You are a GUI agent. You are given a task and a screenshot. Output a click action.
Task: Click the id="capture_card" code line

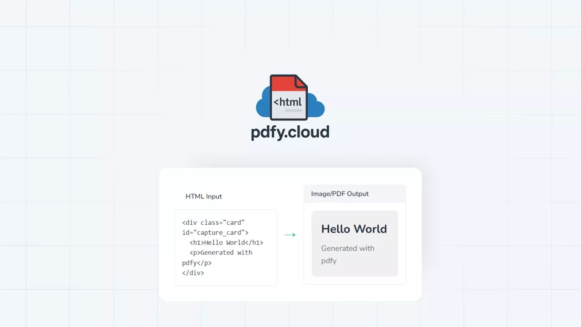point(215,233)
